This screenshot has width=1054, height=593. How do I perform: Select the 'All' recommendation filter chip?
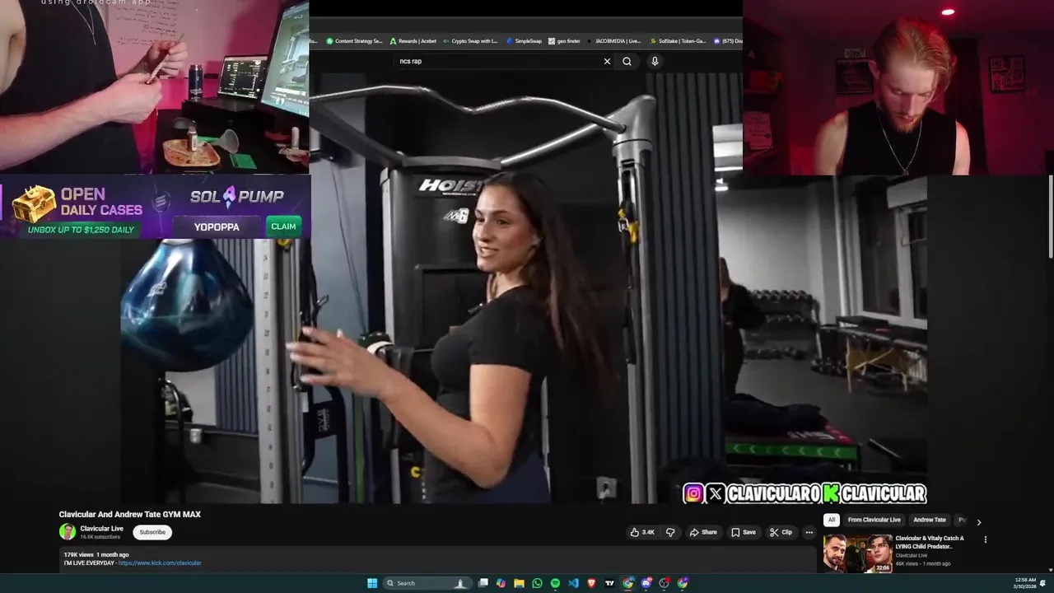pos(832,520)
